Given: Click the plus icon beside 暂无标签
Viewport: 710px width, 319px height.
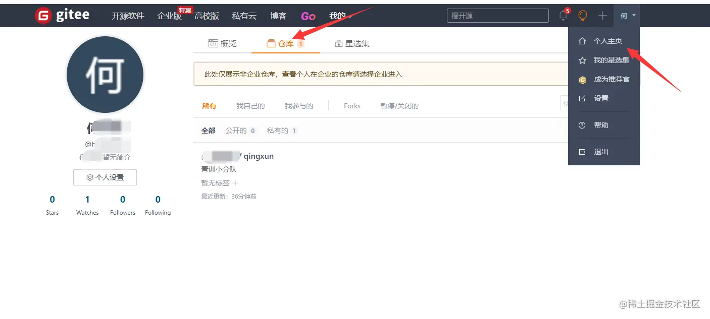Looking at the screenshot, I should (x=235, y=183).
